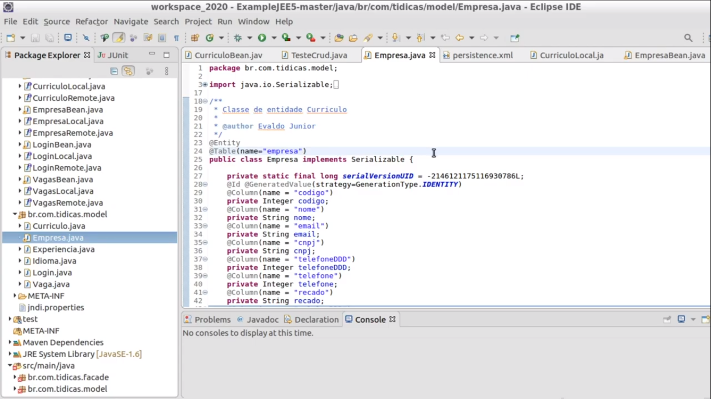
Task: Click Display Selected Console icon
Action: click(681, 320)
